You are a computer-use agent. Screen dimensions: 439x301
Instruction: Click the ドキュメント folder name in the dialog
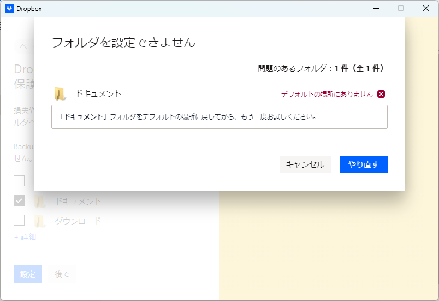click(x=98, y=94)
